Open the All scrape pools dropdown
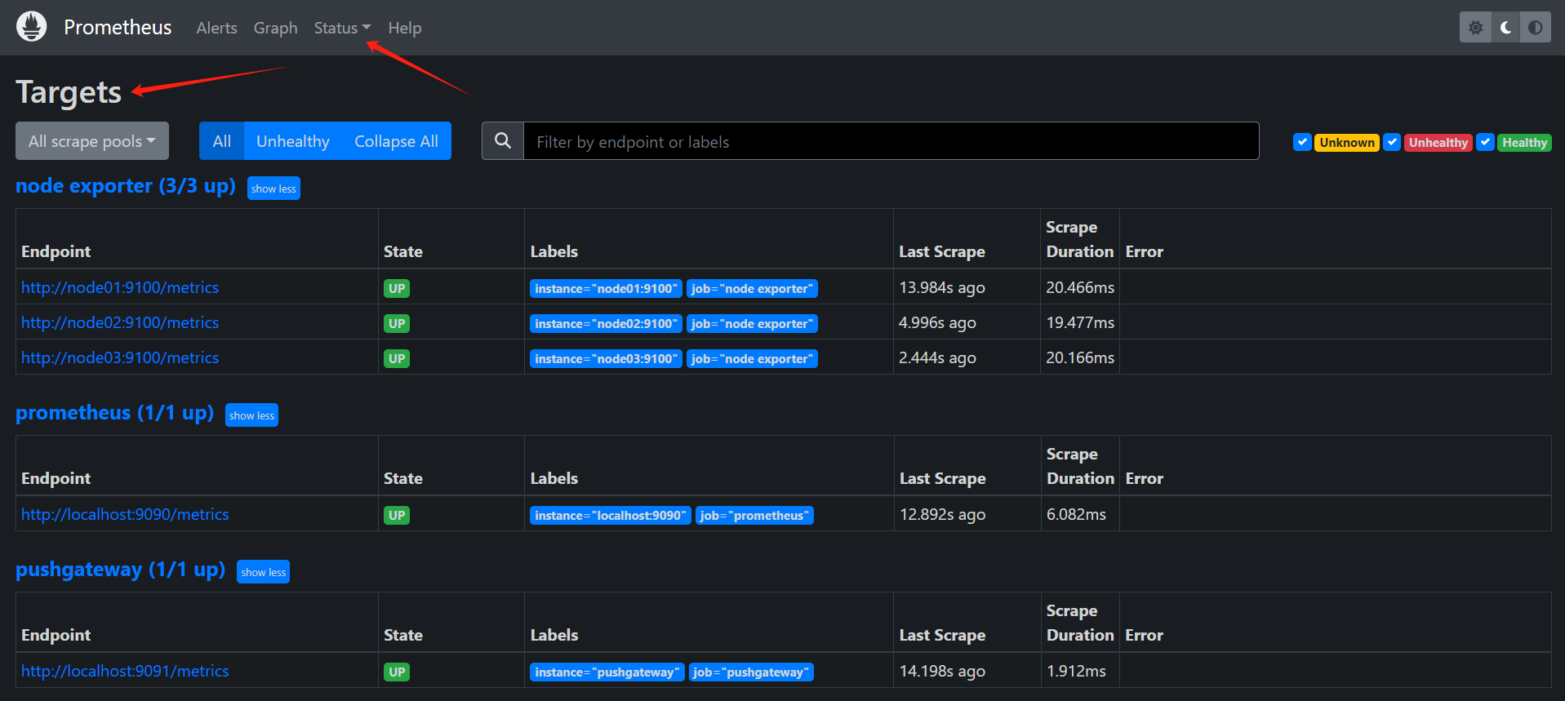Screen dimensions: 1565x701 (92, 141)
